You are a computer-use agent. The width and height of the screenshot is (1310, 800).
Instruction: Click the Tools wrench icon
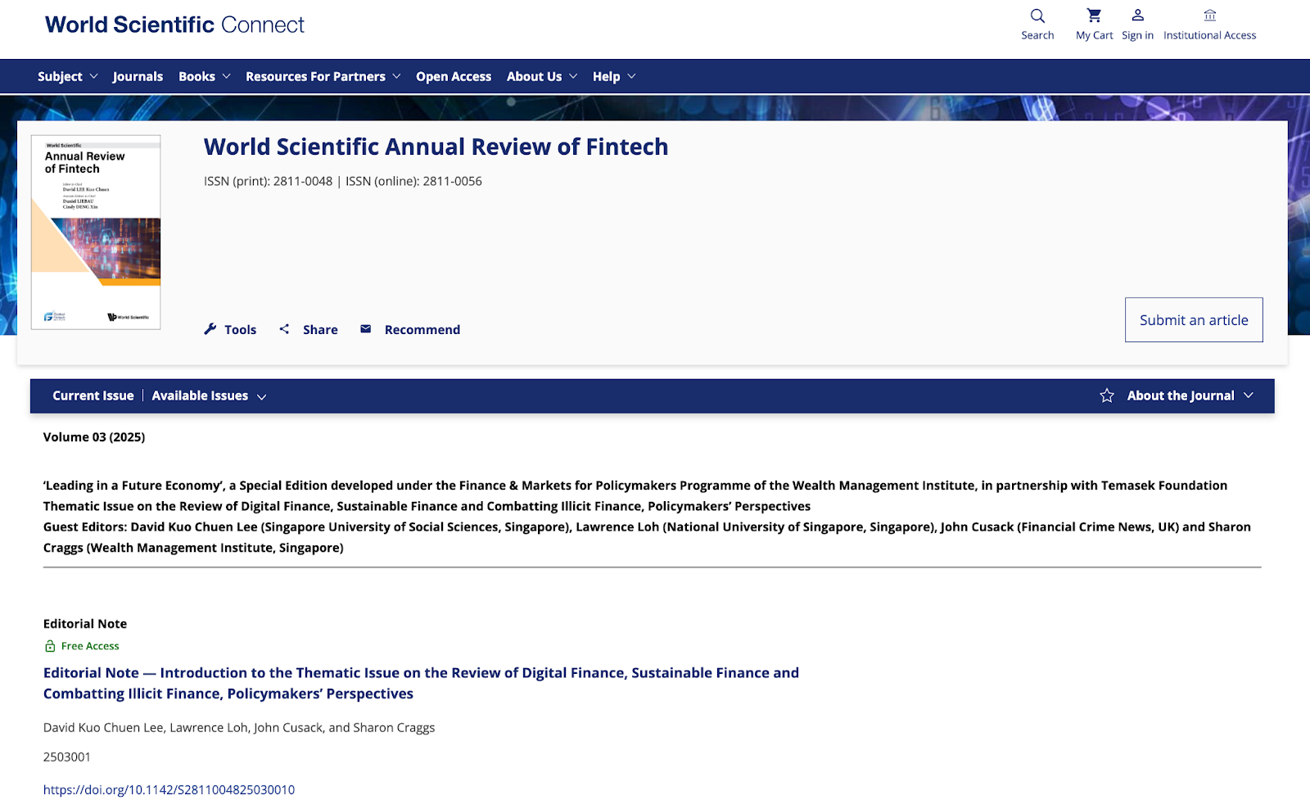tap(210, 329)
